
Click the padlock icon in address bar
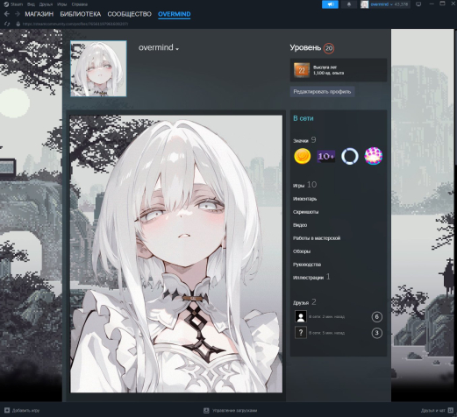coord(18,24)
